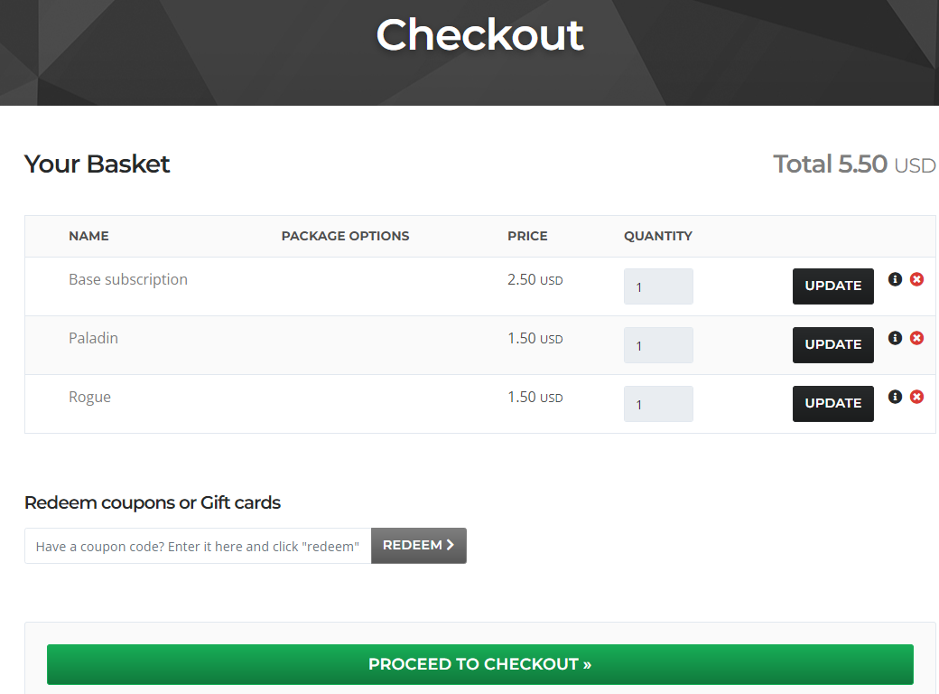Click info icon for Paladin package
939x694 pixels.
coord(895,338)
